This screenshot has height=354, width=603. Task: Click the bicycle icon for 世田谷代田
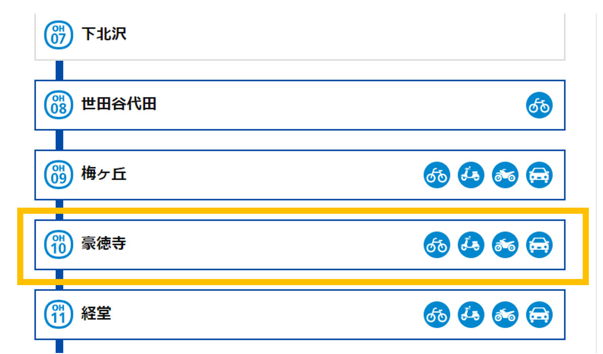coord(539,105)
